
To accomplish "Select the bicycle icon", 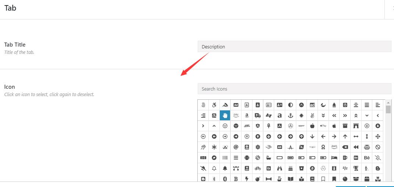I will (258, 168).
